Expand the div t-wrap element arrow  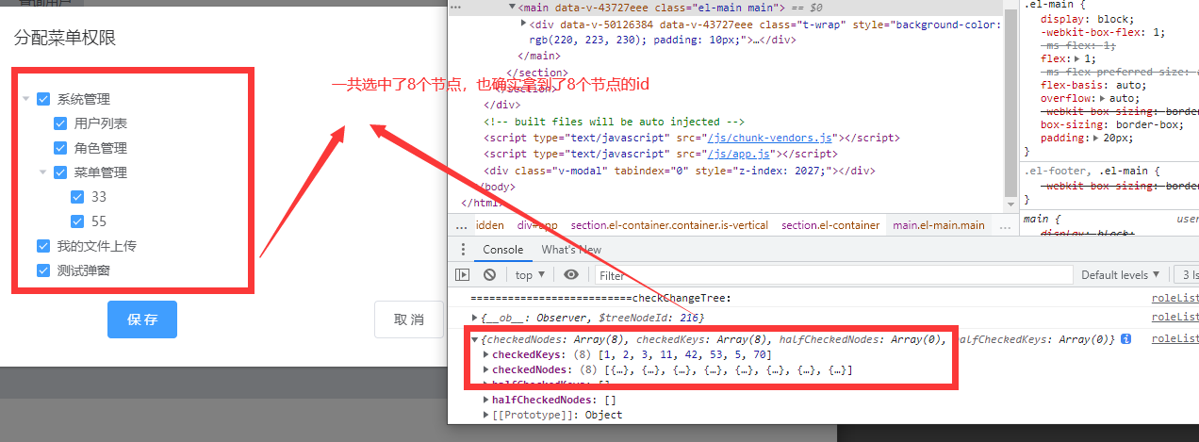point(523,24)
